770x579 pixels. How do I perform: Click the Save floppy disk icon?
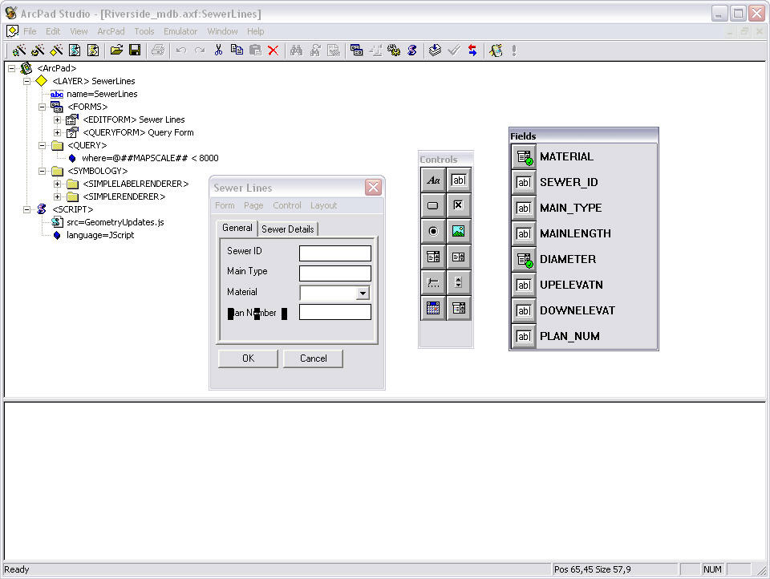pyautogui.click(x=135, y=50)
